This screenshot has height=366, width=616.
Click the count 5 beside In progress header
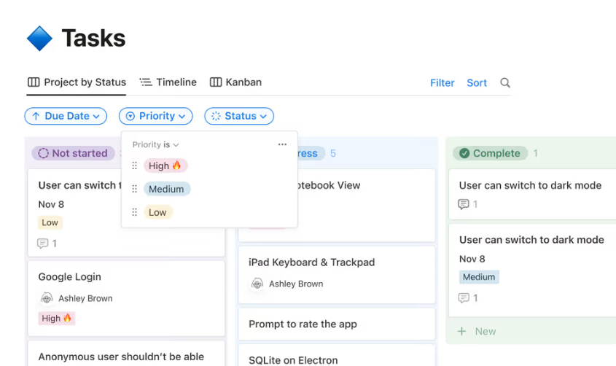pos(332,153)
